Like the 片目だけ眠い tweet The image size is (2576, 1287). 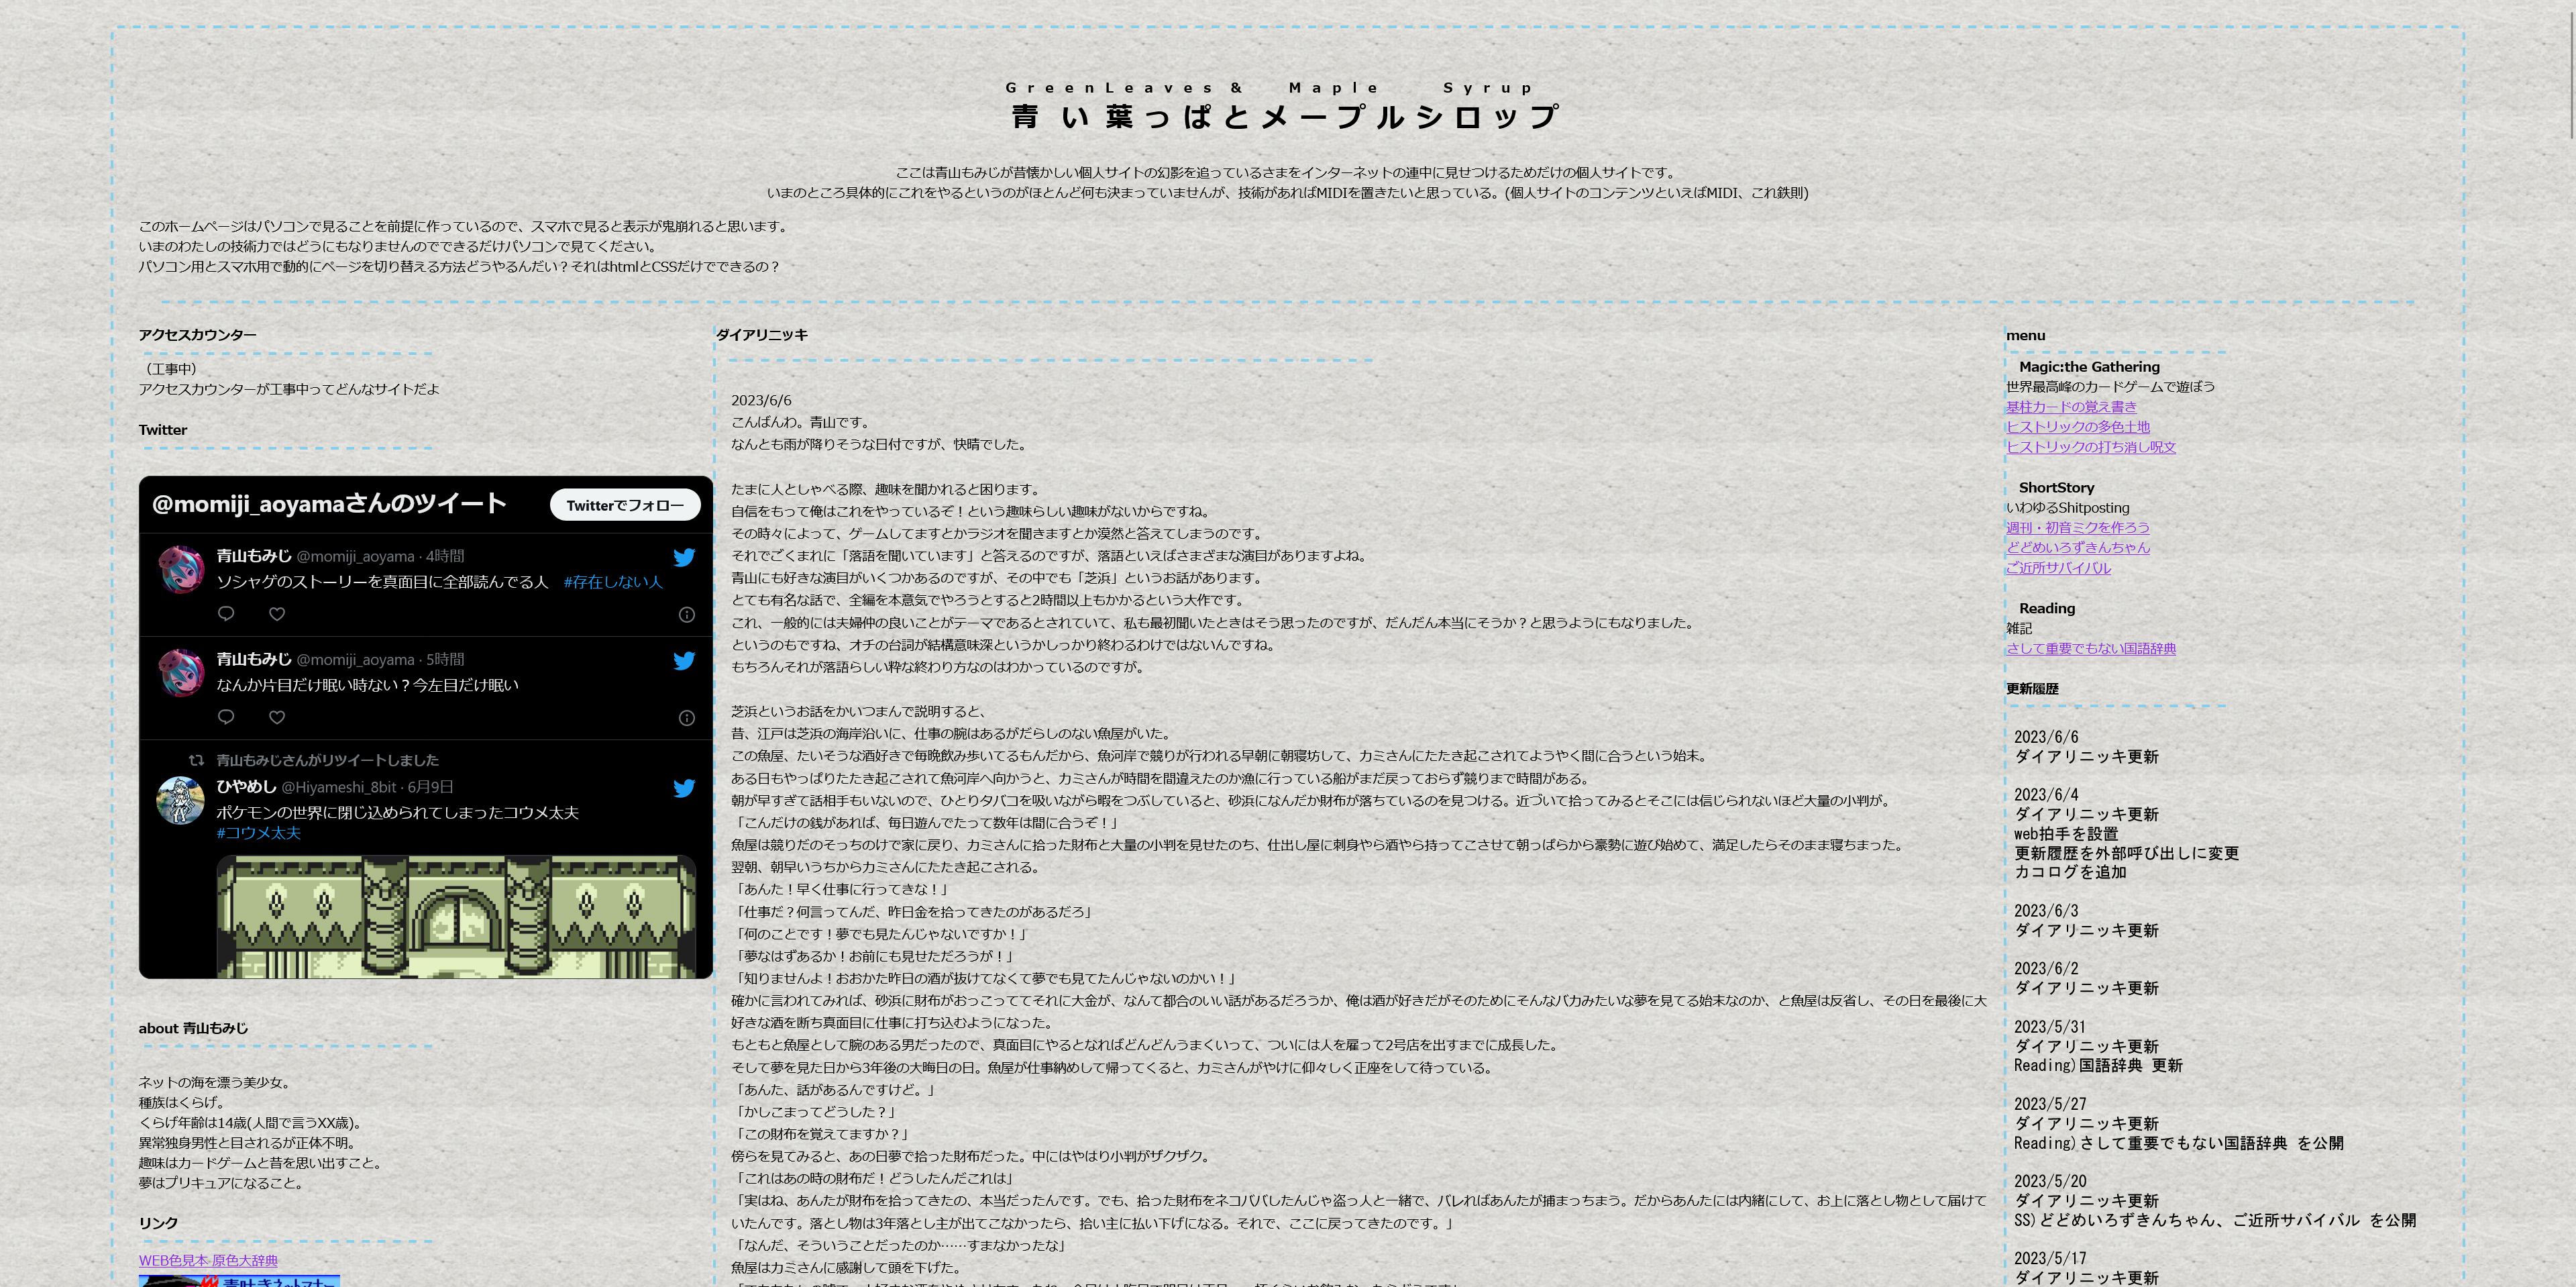click(x=277, y=716)
